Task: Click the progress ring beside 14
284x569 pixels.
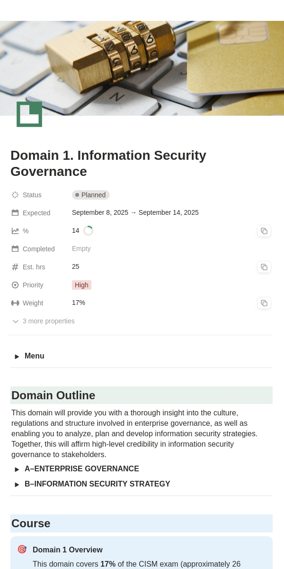Action: 88,231
